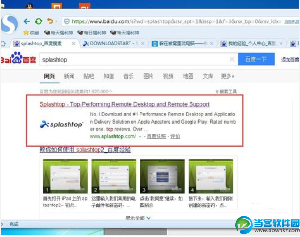Image resolution: width=300 pixels, height=237 pixels.
Task: Open step 3 thumbnail image
Action: tap(162, 176)
